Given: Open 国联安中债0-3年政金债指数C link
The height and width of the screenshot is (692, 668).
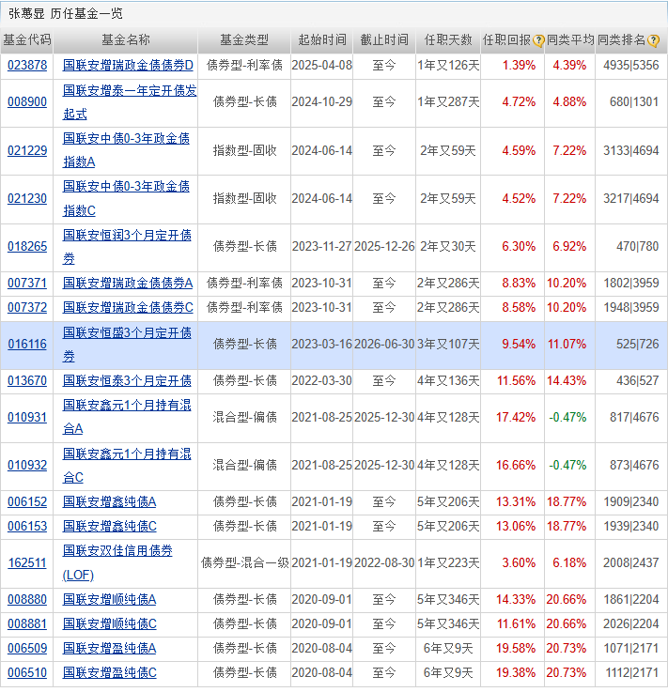Looking at the screenshot, I should coord(126,199).
